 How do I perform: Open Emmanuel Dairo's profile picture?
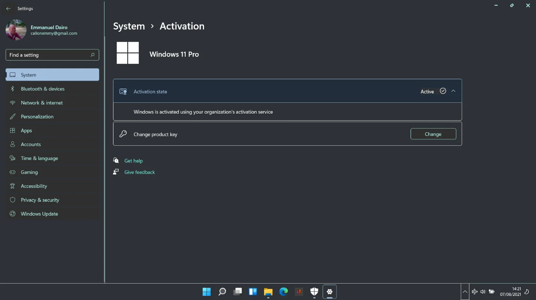[16, 30]
